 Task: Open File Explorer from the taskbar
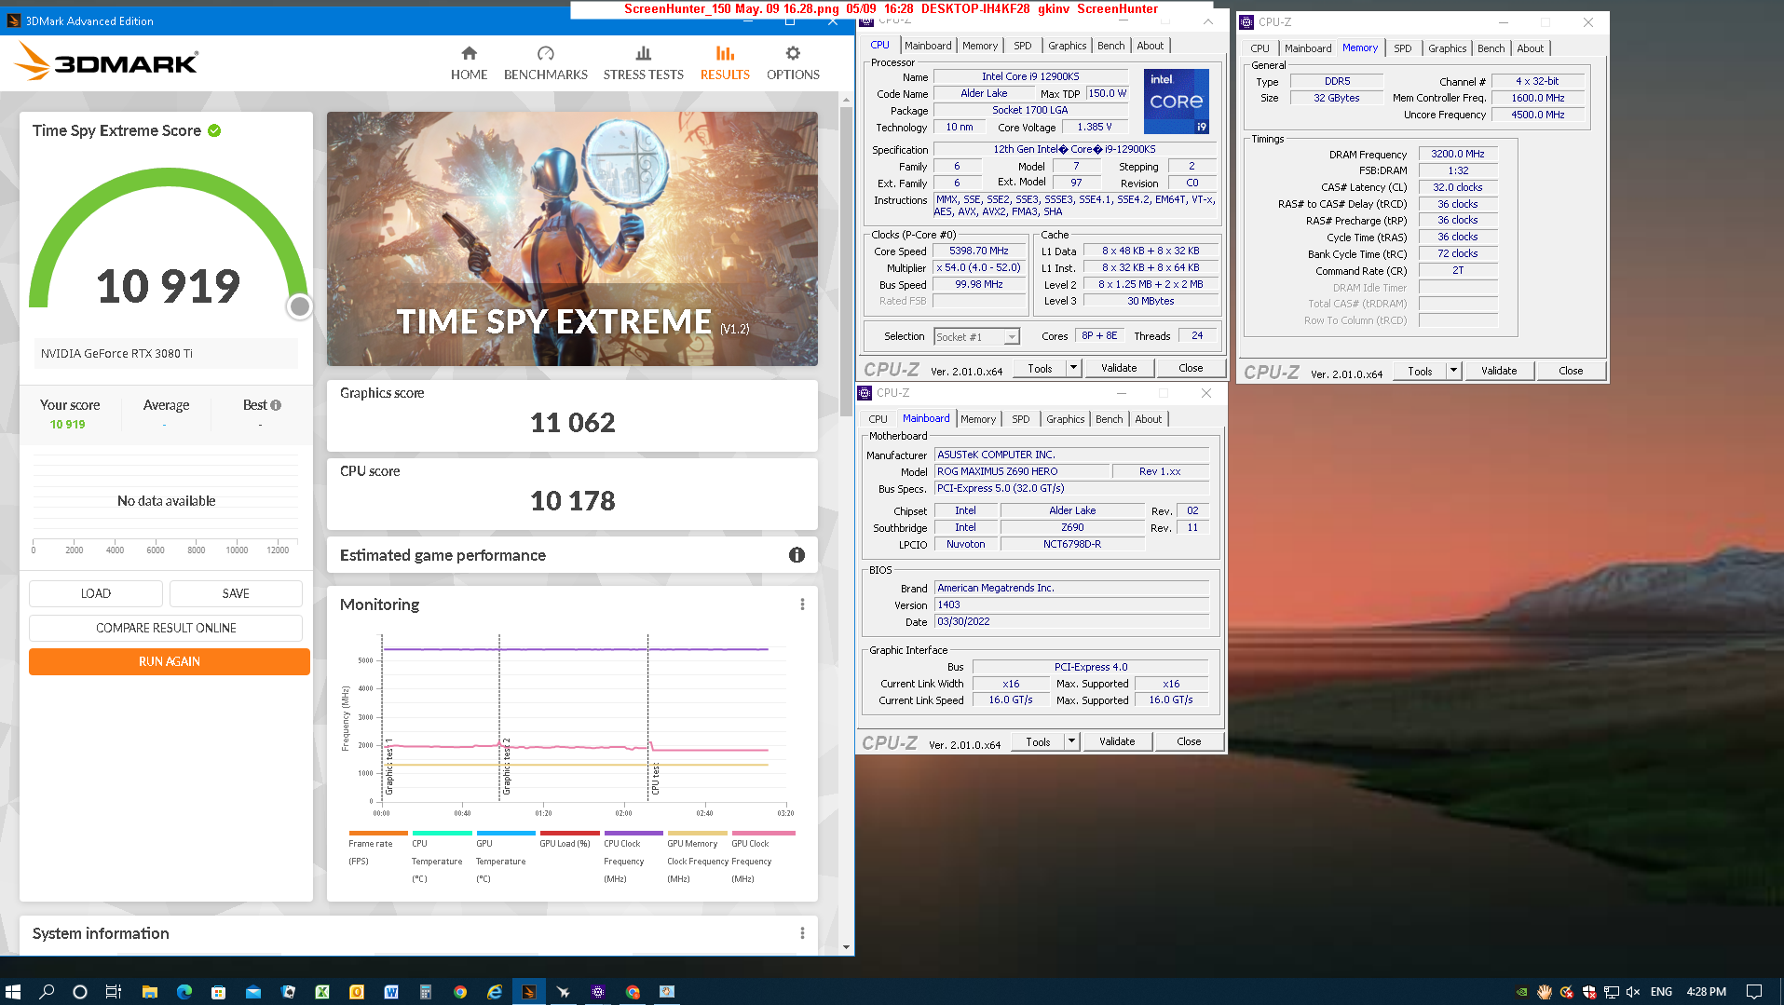[x=149, y=992]
